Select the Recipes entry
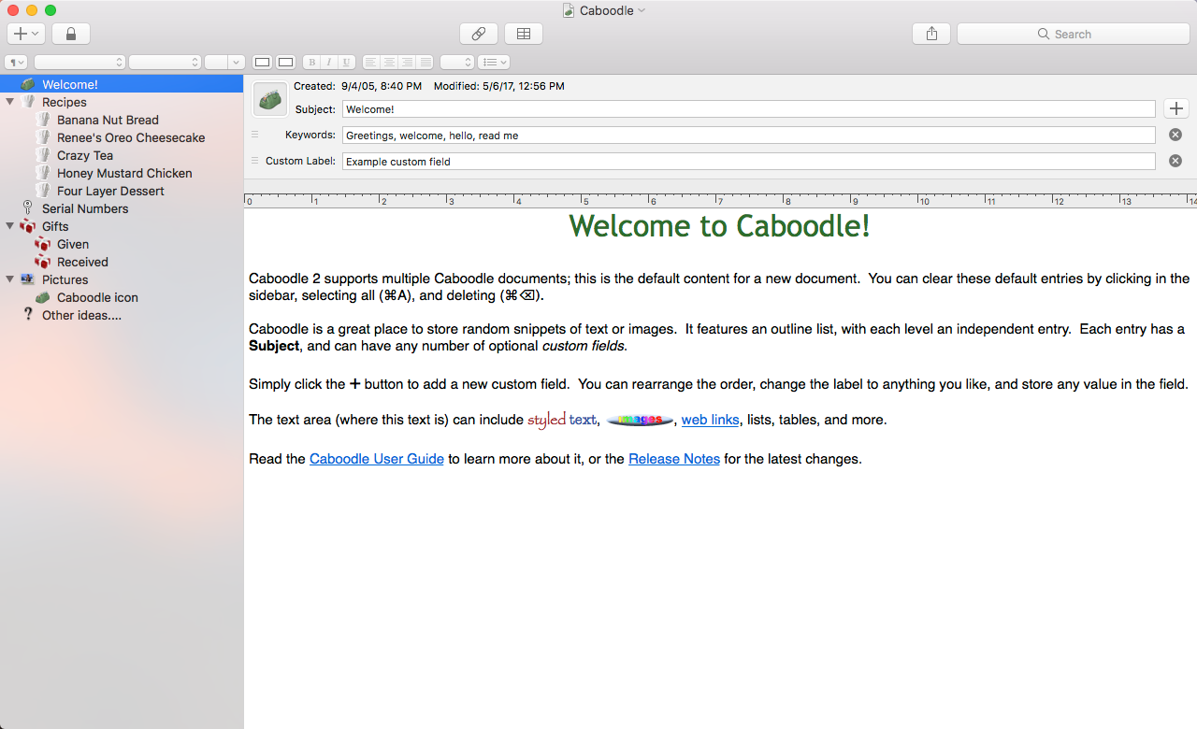 click(x=65, y=102)
